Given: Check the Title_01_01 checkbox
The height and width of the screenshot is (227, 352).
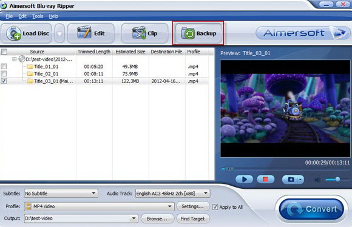Looking at the screenshot, I should (4, 66).
